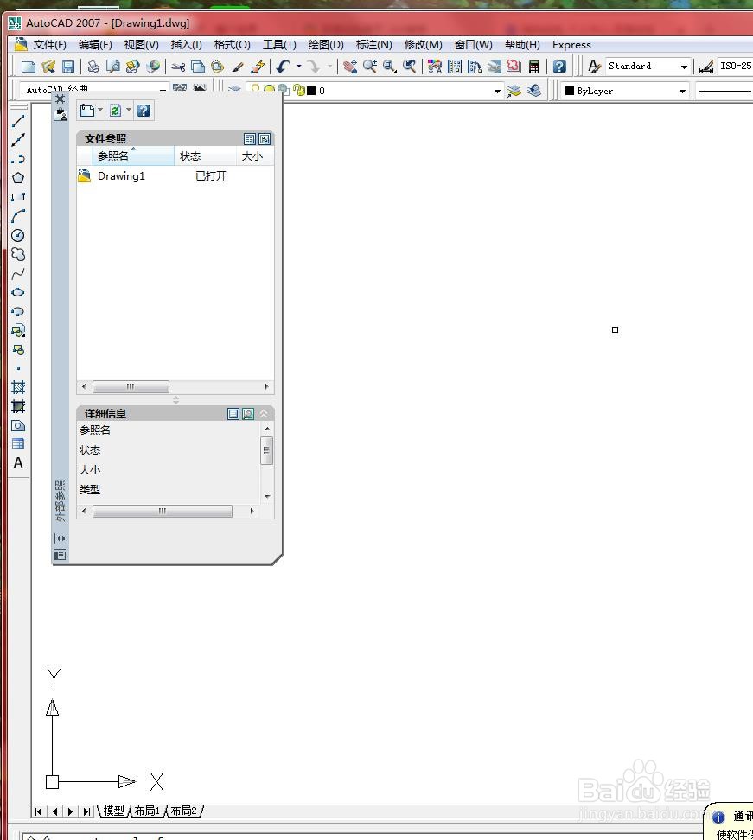Image resolution: width=753 pixels, height=840 pixels.
Task: Open the 文件(F) menu
Action: coord(49,45)
